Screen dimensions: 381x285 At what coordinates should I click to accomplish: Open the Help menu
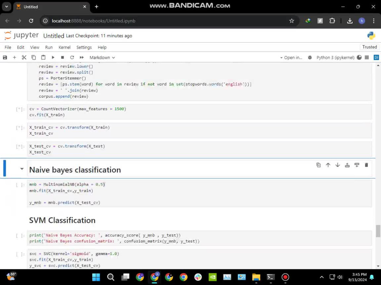pyautogui.click(x=102, y=47)
